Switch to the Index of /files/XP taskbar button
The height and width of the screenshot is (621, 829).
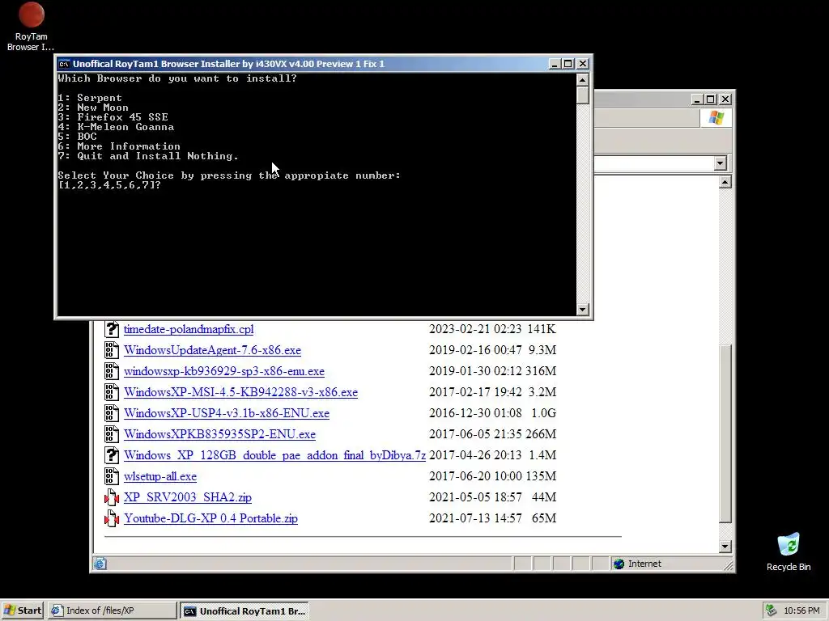pos(112,610)
